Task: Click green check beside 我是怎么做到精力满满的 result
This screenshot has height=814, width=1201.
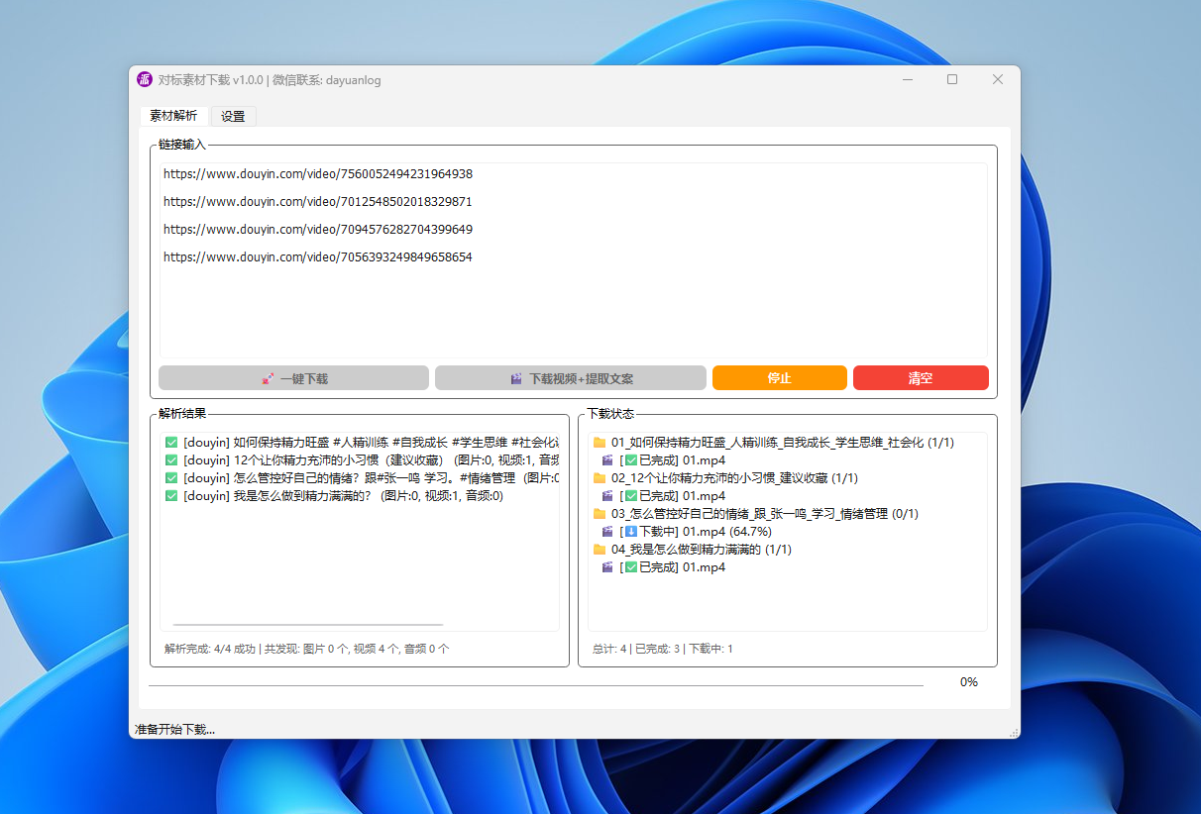Action: click(171, 496)
